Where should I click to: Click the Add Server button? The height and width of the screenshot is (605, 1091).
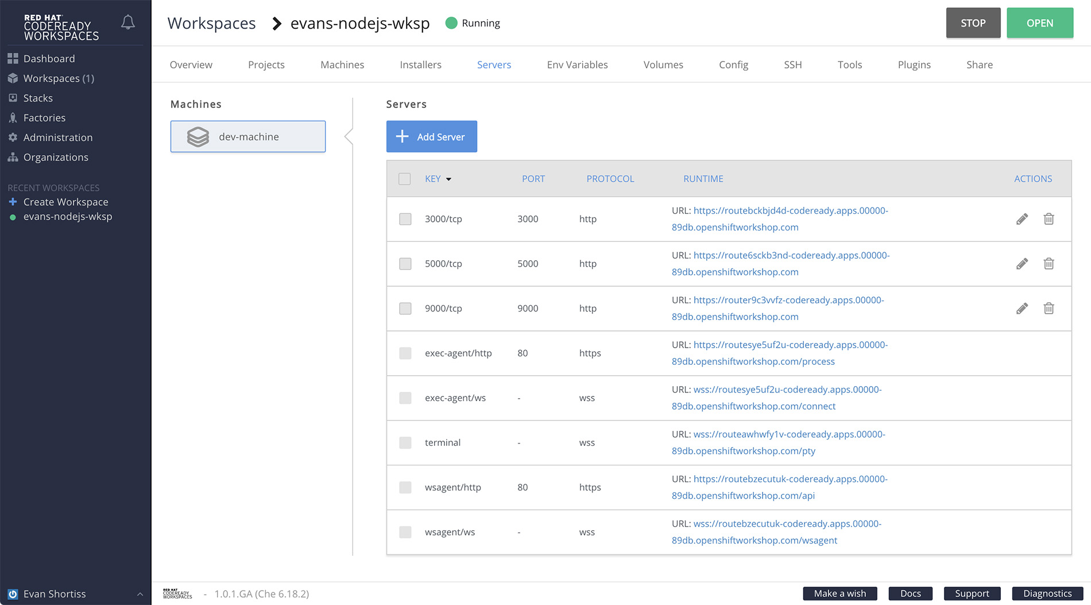point(432,137)
